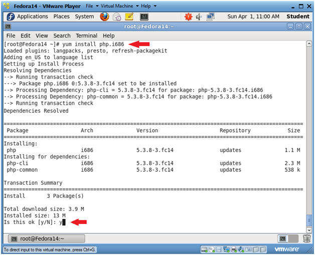Open the Evolution mail launcher icon
Screen dimensions: 315x255
[117, 17]
